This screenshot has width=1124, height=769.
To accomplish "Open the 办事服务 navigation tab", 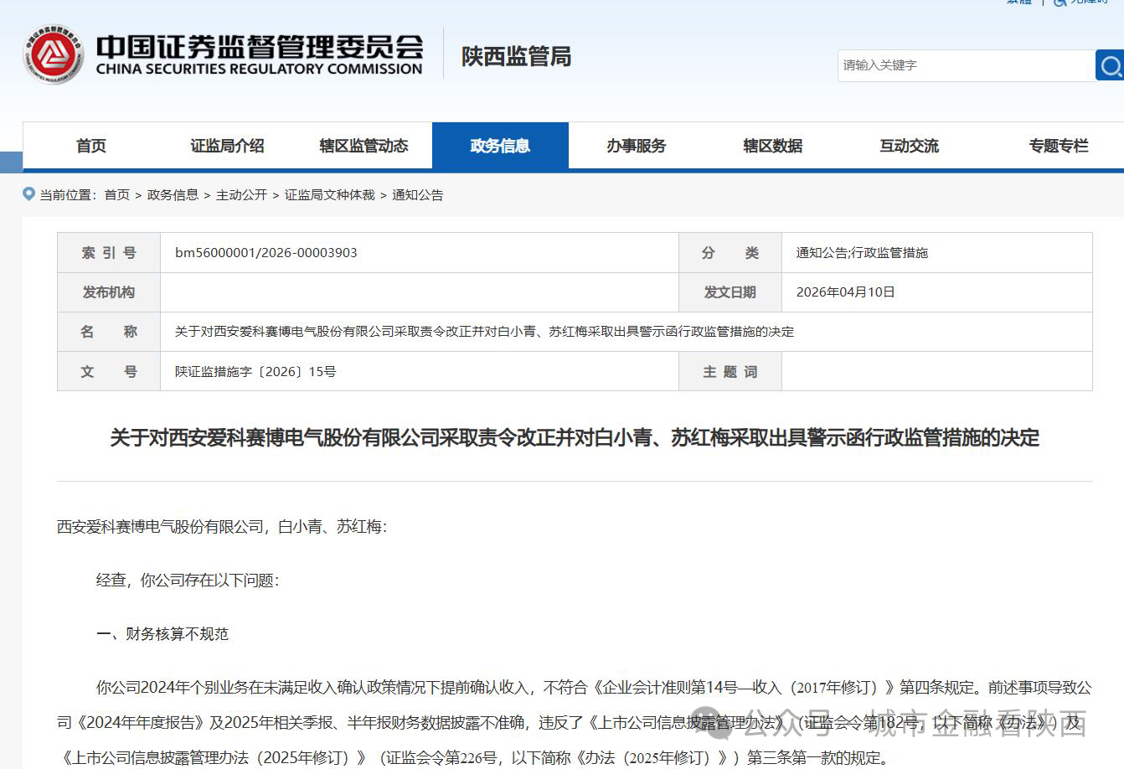I will (x=637, y=146).
